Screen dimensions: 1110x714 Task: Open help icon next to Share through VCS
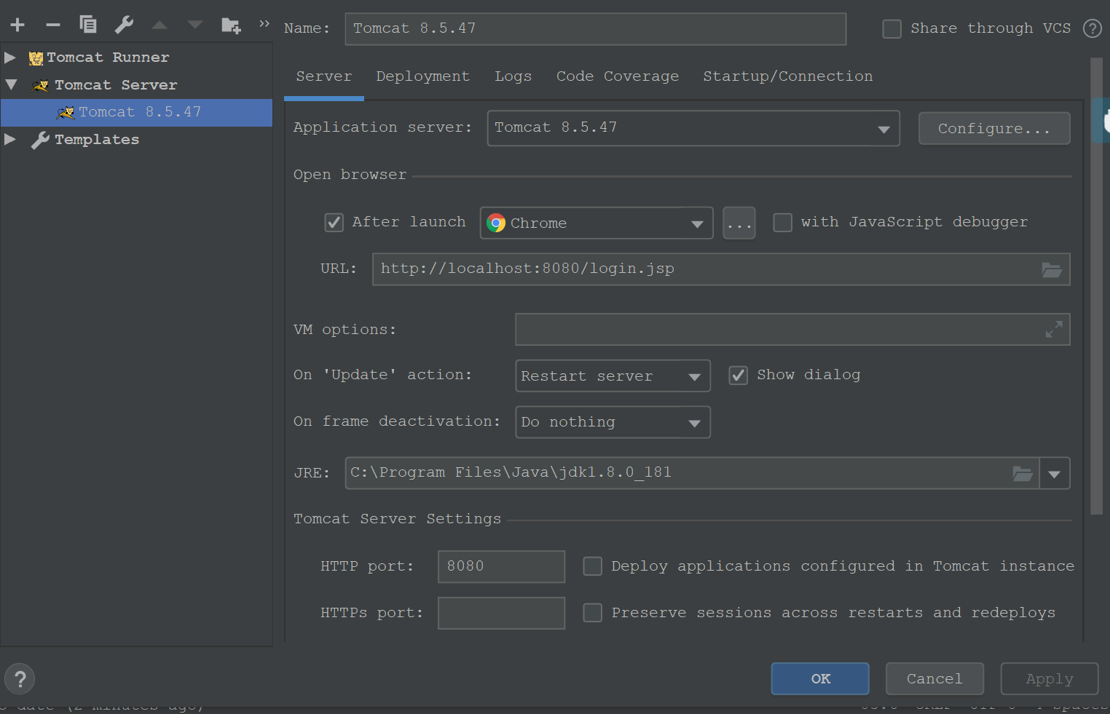[x=1093, y=28]
